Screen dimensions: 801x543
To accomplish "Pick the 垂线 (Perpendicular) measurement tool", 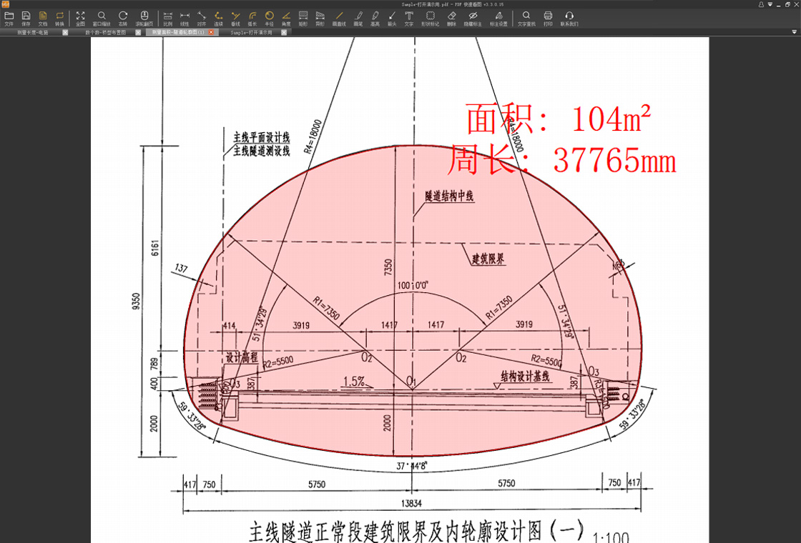I will point(235,19).
